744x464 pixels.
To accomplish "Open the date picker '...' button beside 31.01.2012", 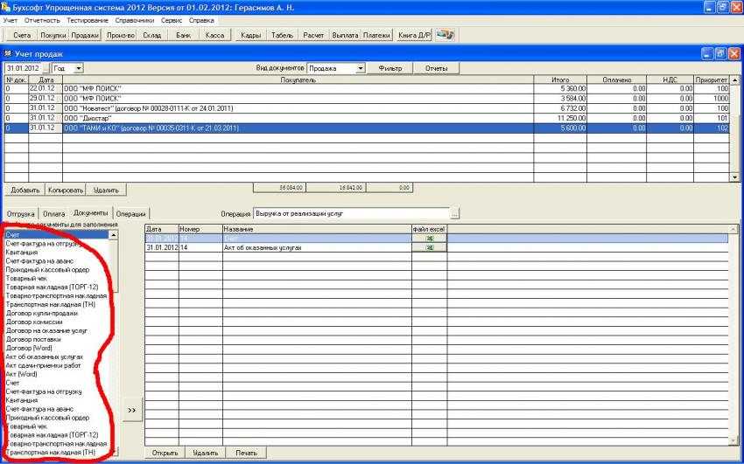I will pos(46,68).
